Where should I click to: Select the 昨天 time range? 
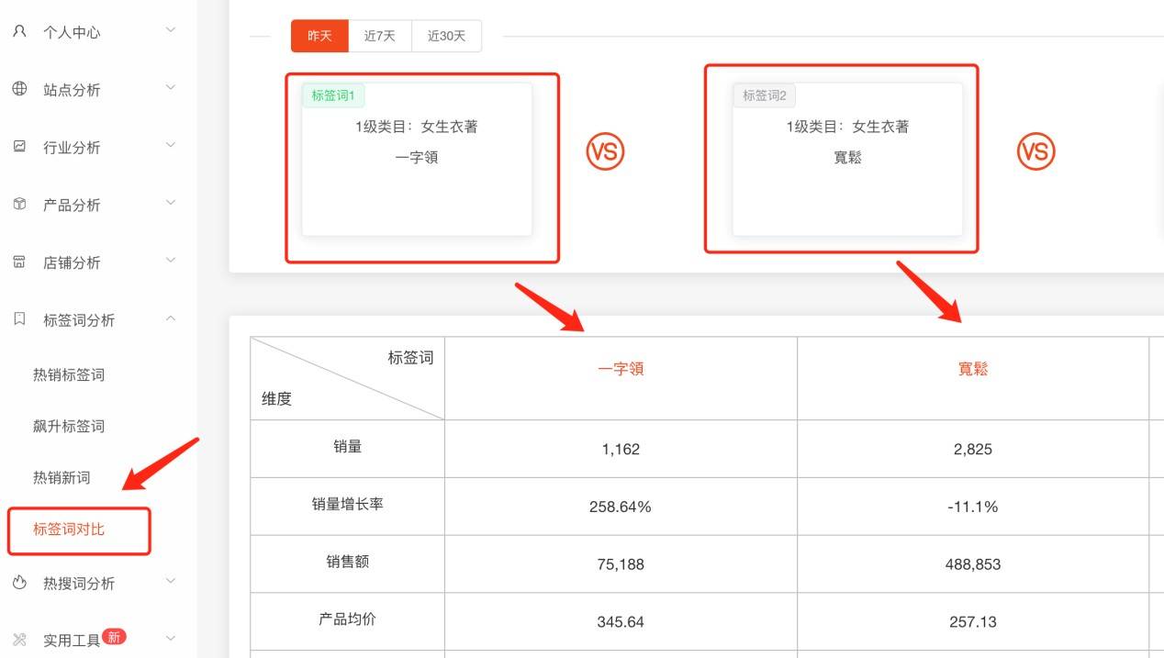click(x=319, y=36)
